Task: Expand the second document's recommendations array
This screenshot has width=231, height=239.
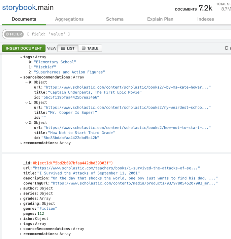Action: [21, 234]
